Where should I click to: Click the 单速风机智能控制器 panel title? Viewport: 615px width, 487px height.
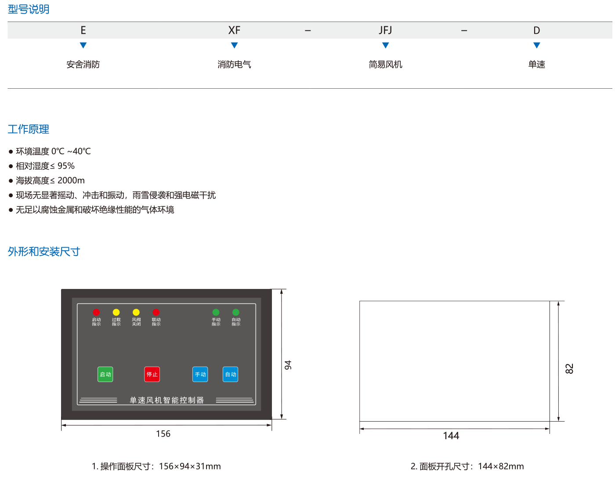[x=166, y=400]
